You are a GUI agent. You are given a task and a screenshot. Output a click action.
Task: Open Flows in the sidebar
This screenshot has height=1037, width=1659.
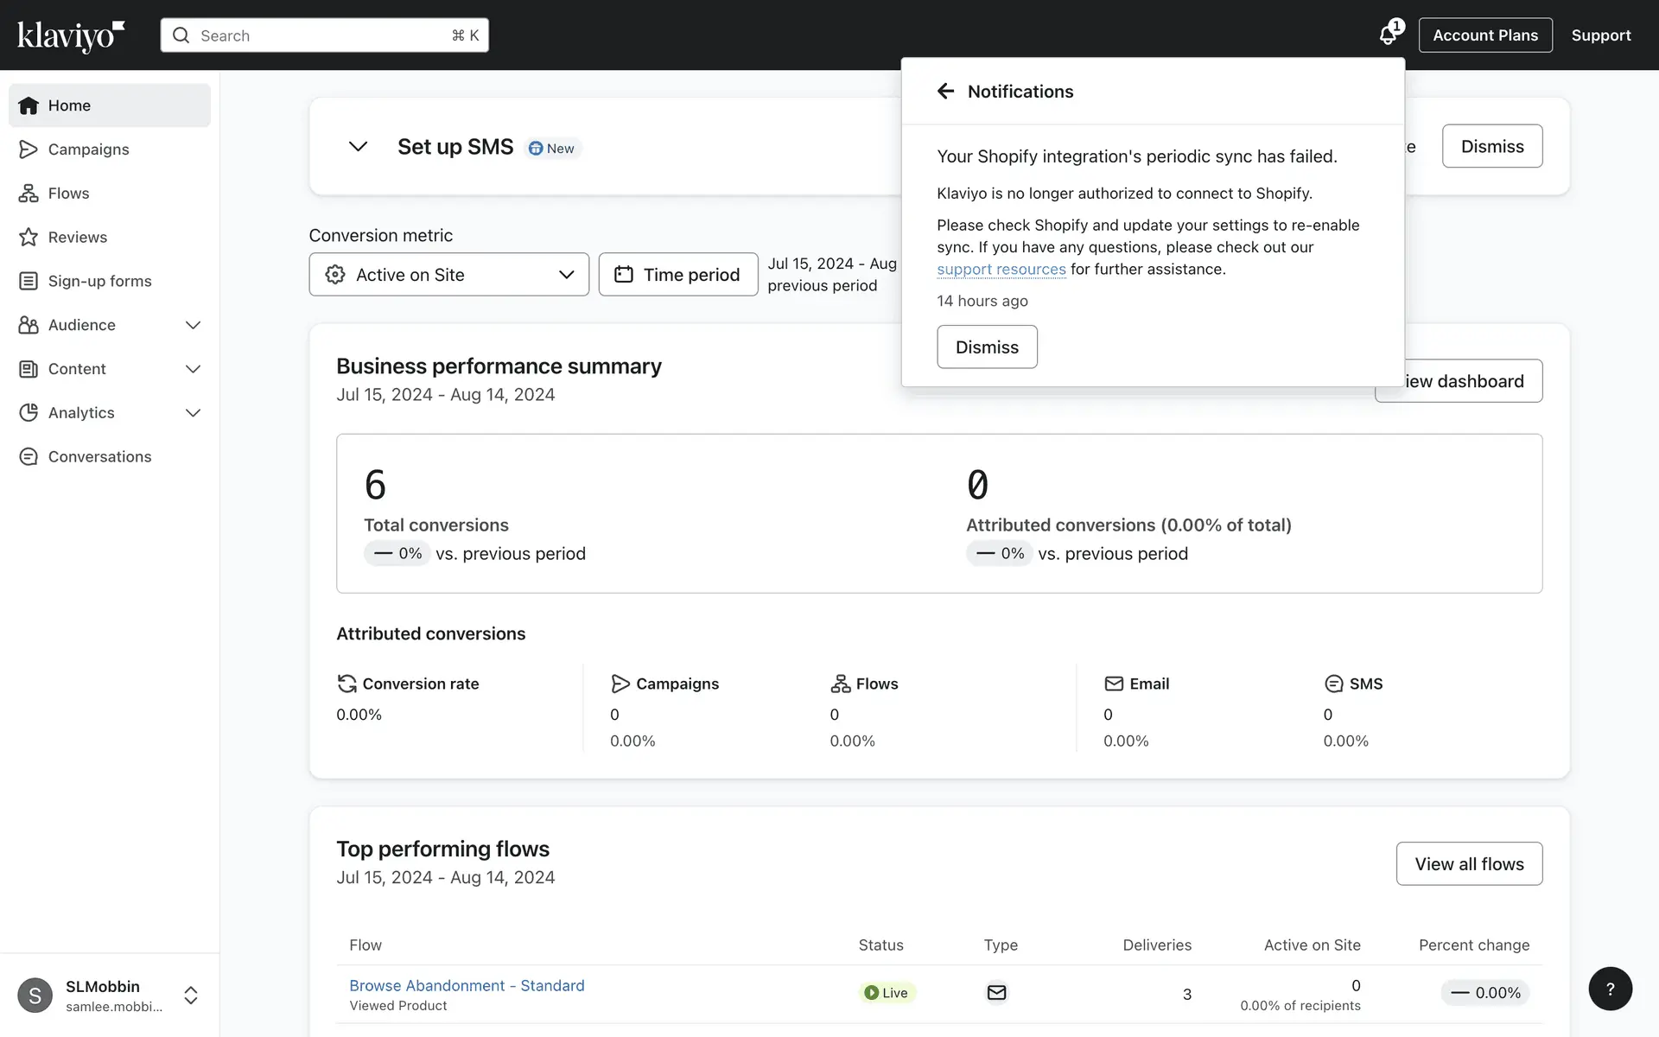[x=68, y=194]
